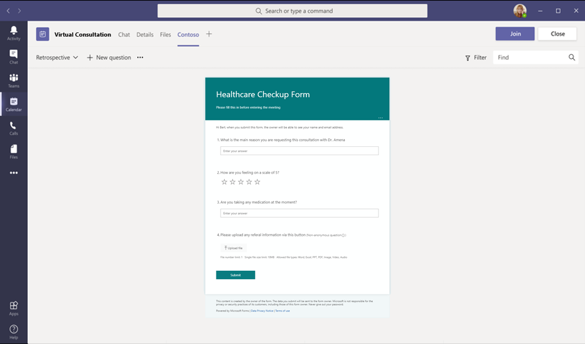Click the Virtual Consultation meeting icon

43,34
